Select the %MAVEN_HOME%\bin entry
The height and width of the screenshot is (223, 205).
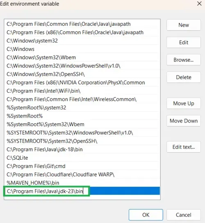(82, 183)
